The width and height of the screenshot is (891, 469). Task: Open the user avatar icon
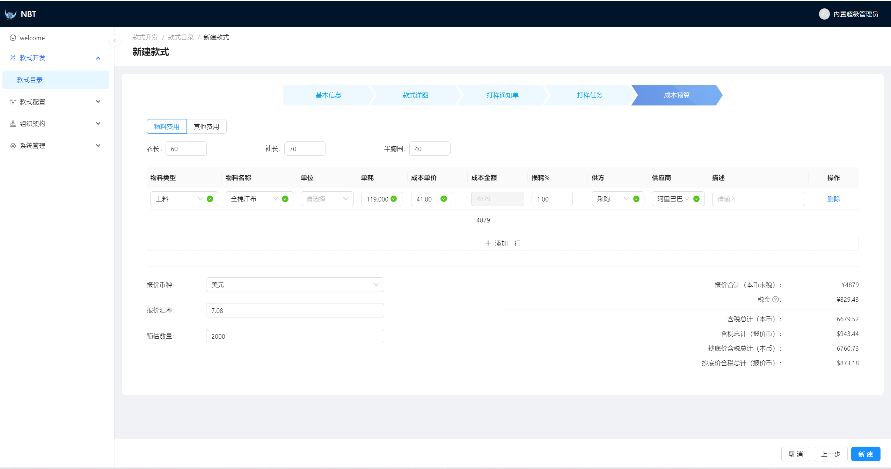tap(824, 14)
